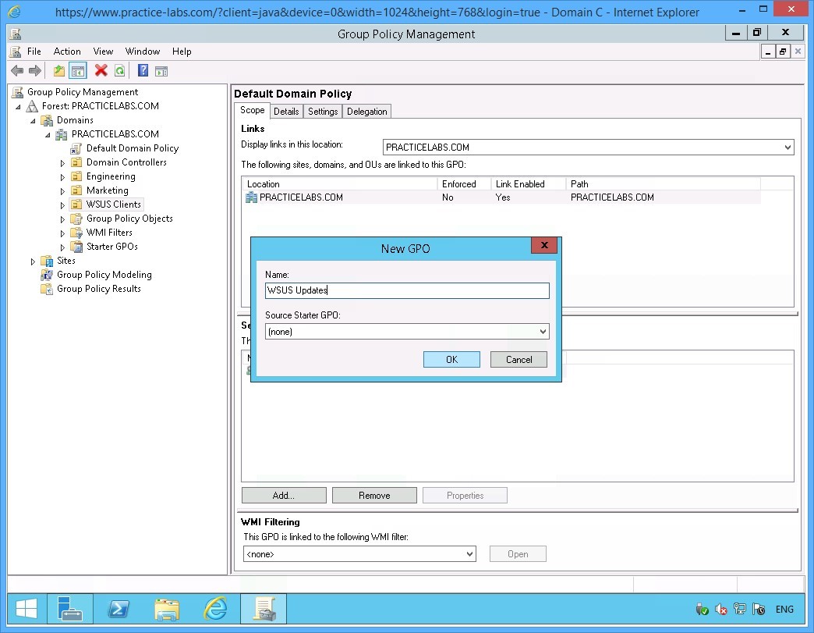Expand the Sites node in the tree
The width and height of the screenshot is (814, 633).
tap(33, 261)
